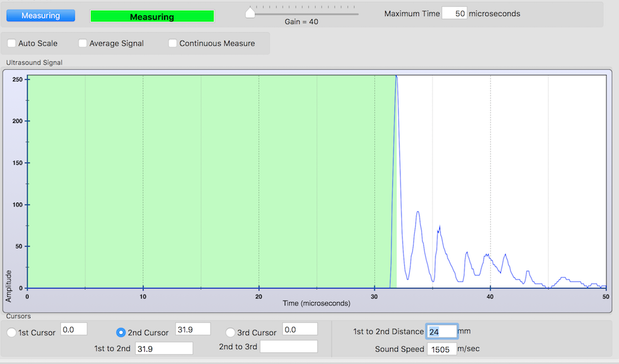Click inside the green shaded graph region
Viewport: 619px width, 364px height.
(x=204, y=179)
